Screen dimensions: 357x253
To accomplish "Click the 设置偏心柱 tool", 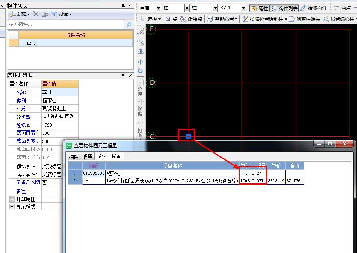I will (x=339, y=19).
